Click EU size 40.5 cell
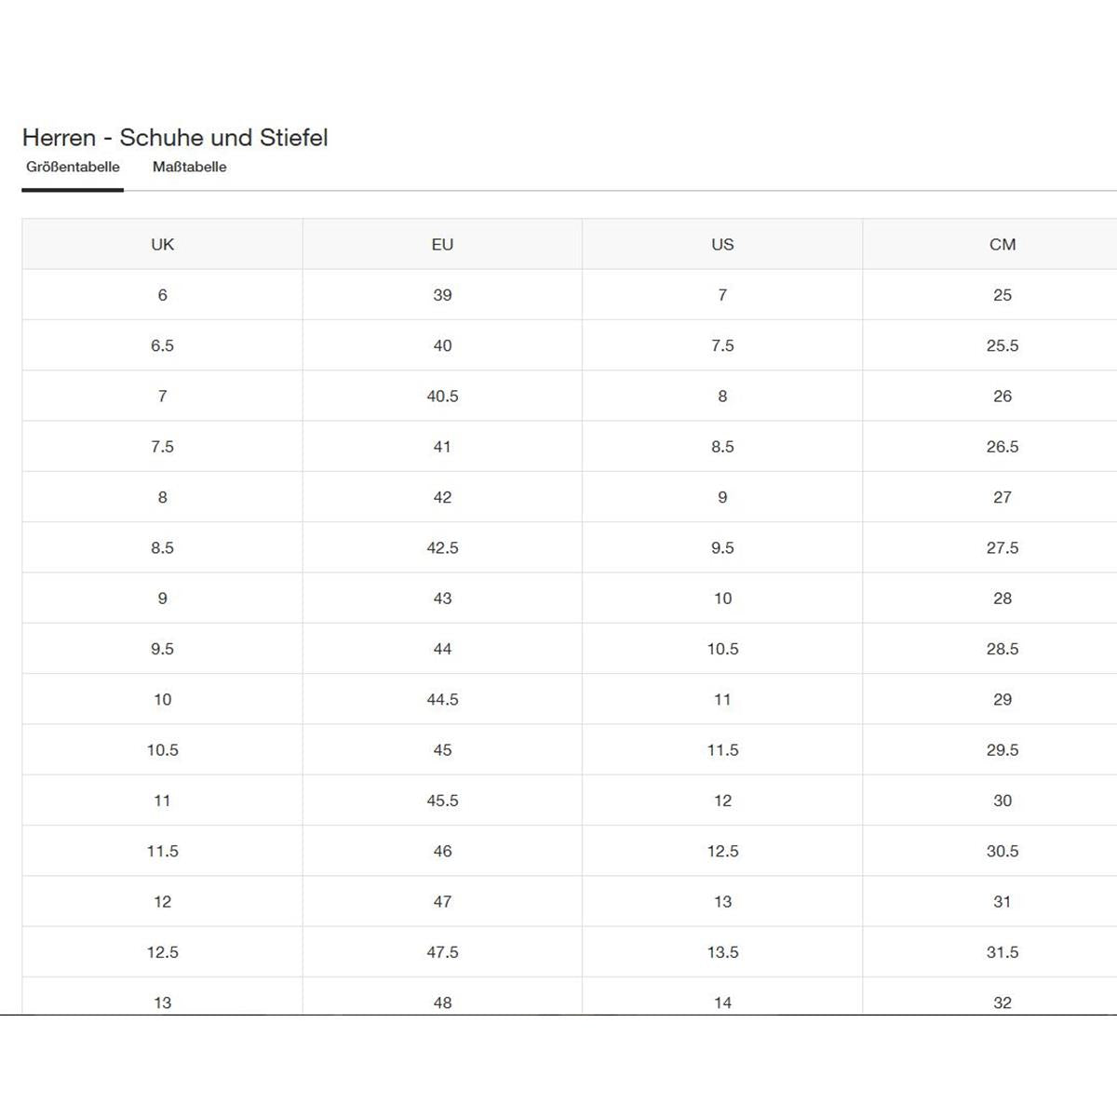The width and height of the screenshot is (1117, 1117). click(442, 397)
